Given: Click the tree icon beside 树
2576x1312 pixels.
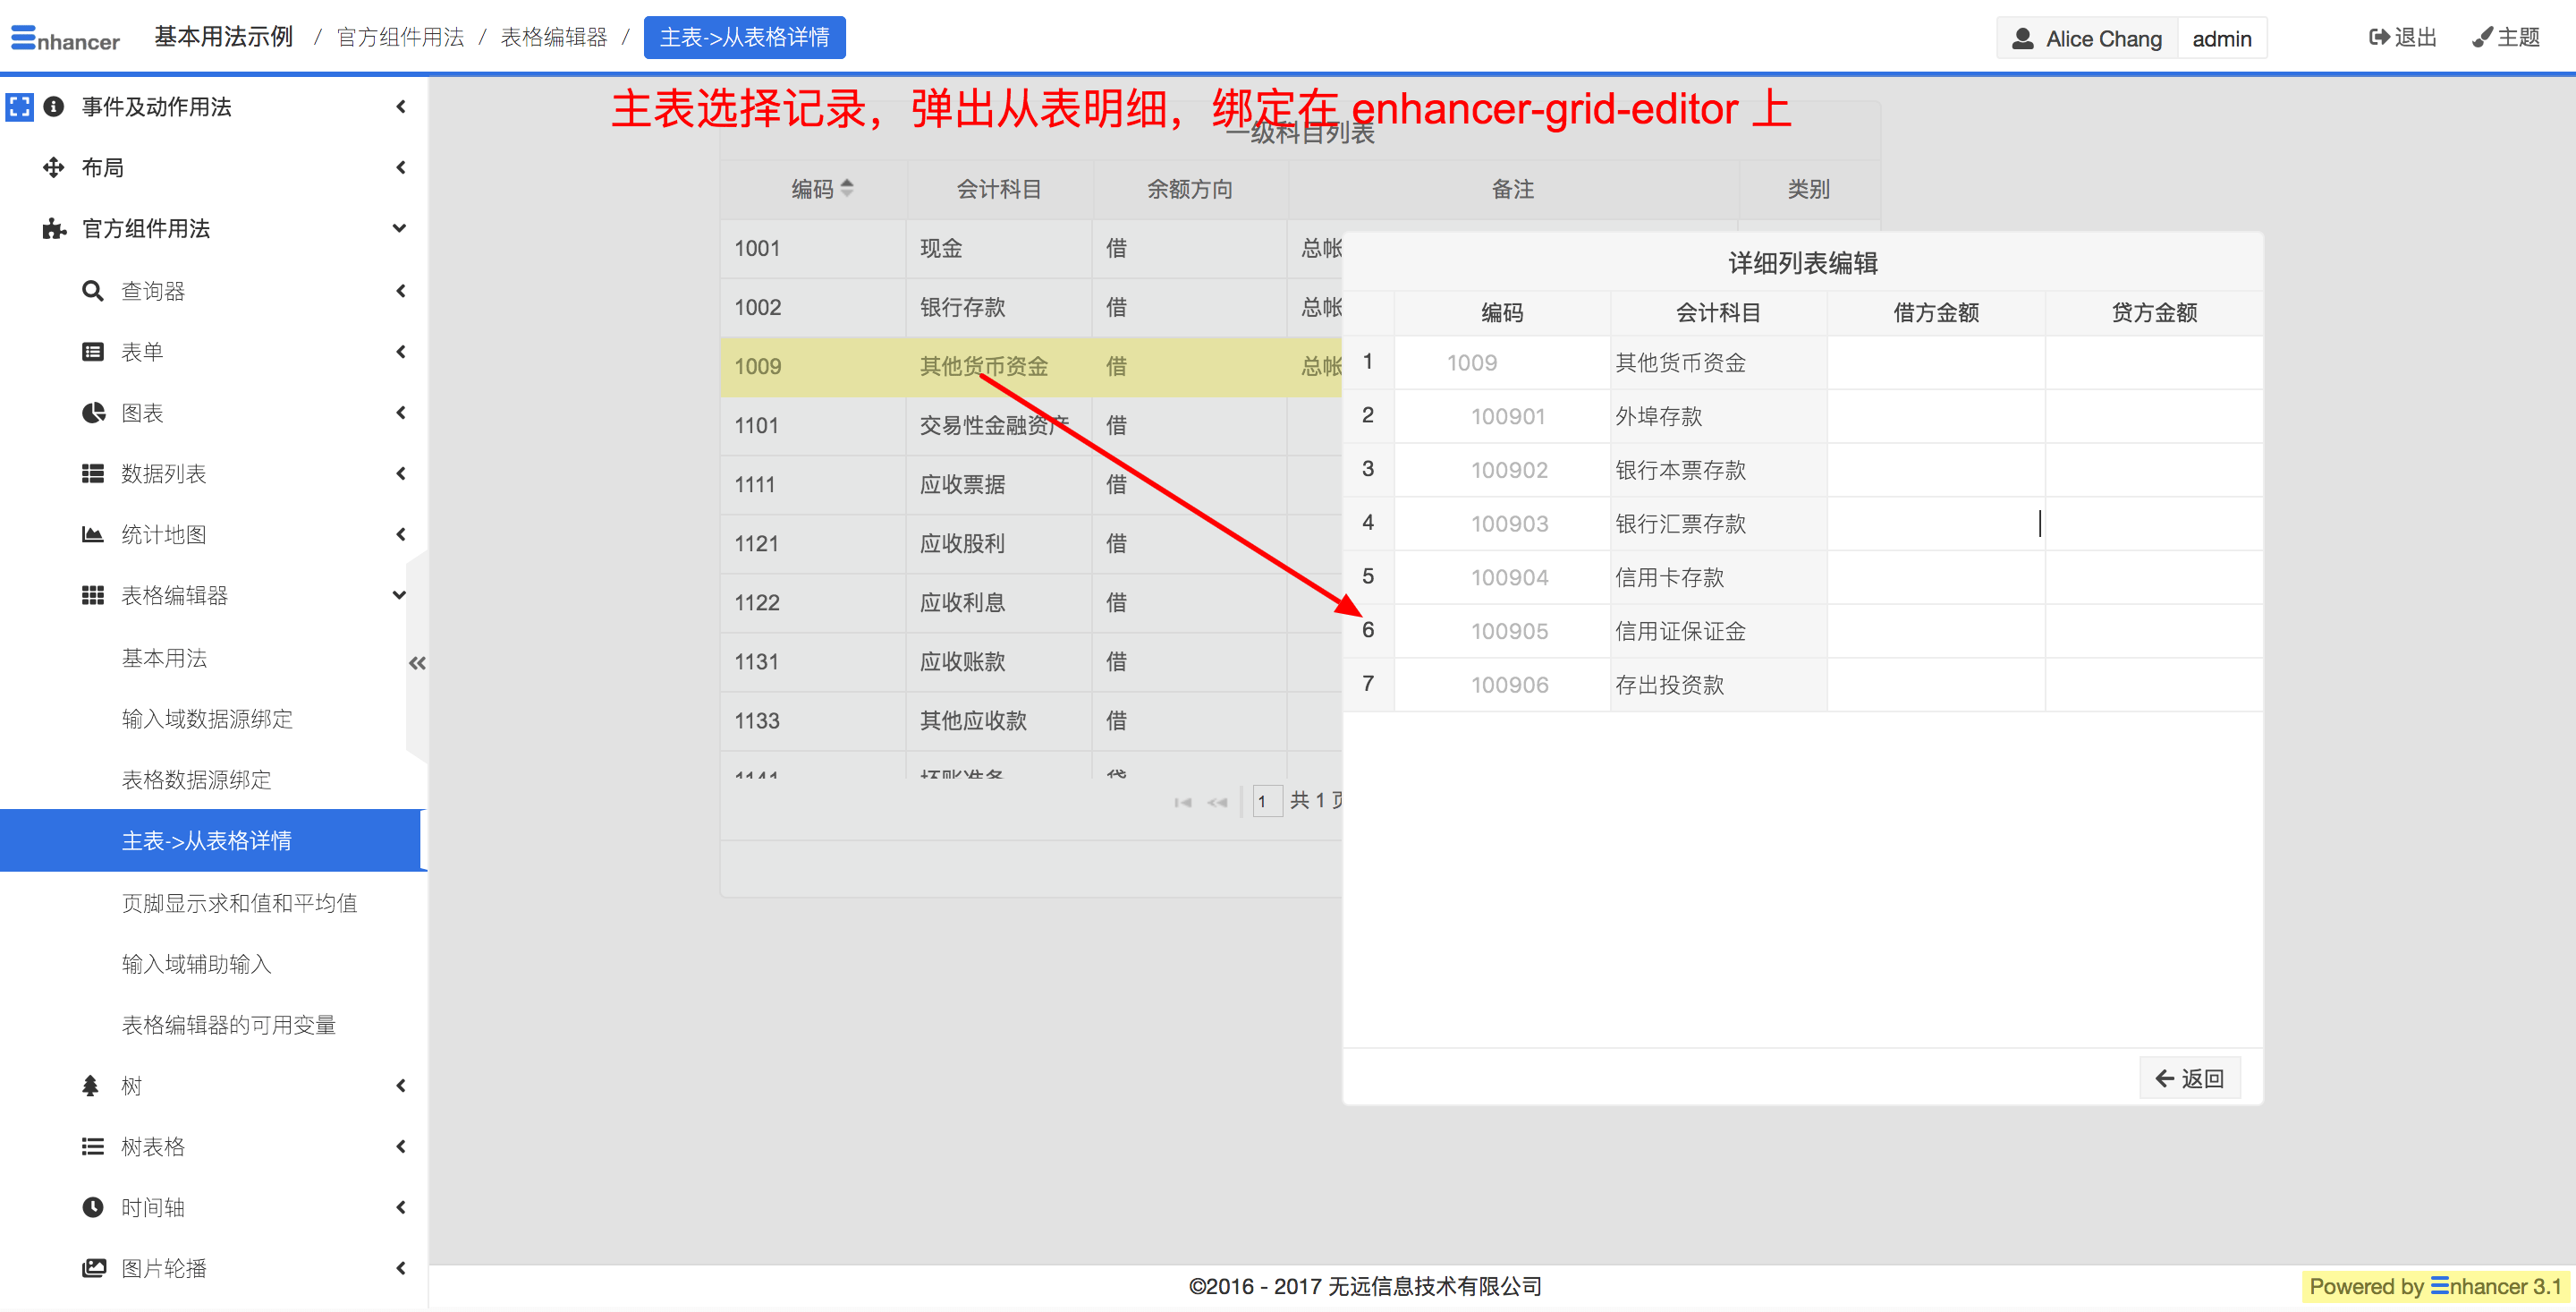Looking at the screenshot, I should point(91,1085).
